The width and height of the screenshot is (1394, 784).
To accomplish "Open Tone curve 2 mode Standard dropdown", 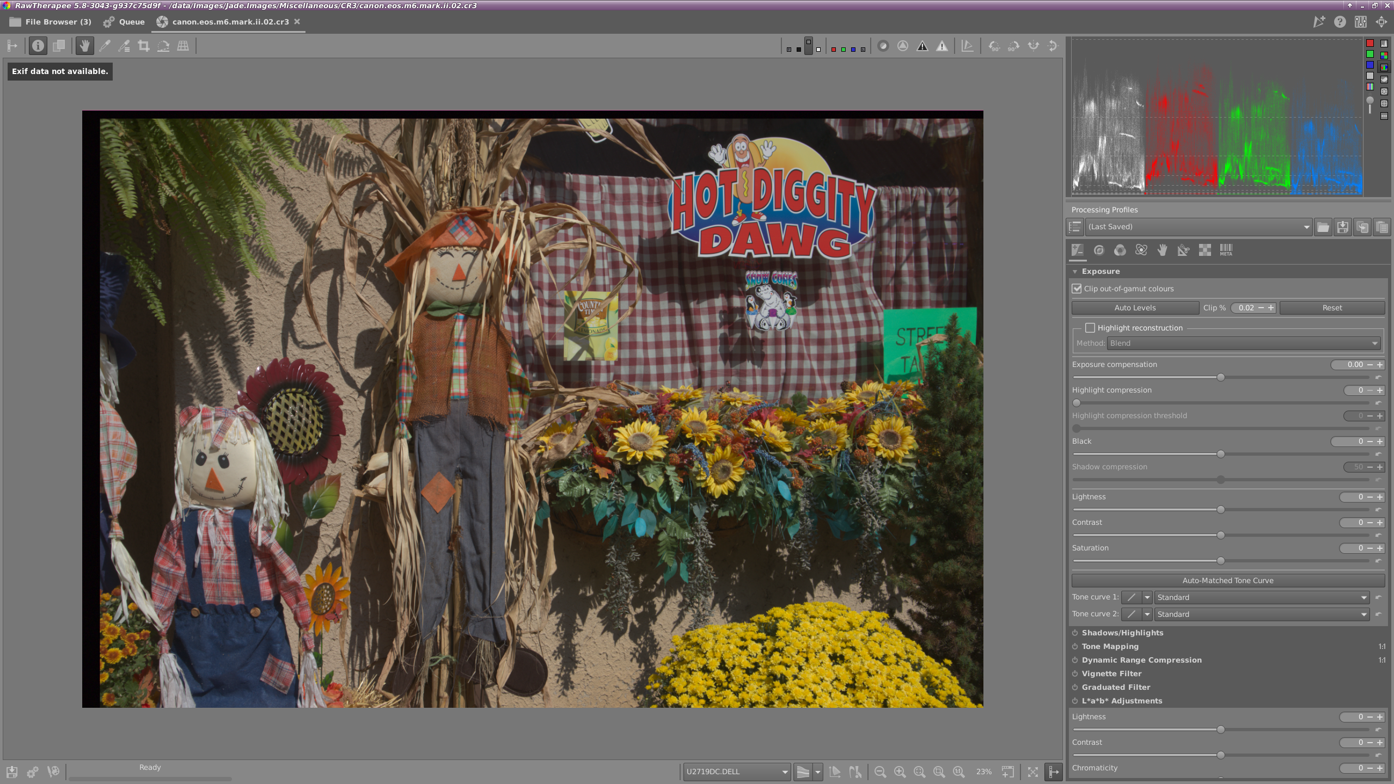I will point(1262,615).
